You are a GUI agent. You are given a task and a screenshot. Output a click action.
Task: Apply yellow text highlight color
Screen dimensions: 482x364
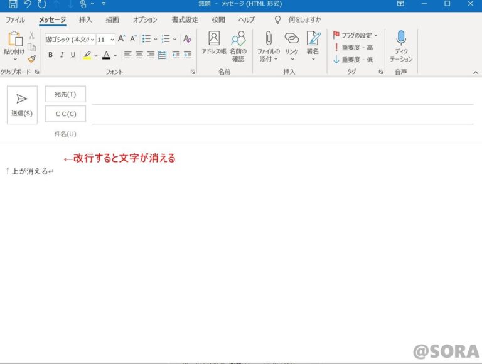coord(87,55)
